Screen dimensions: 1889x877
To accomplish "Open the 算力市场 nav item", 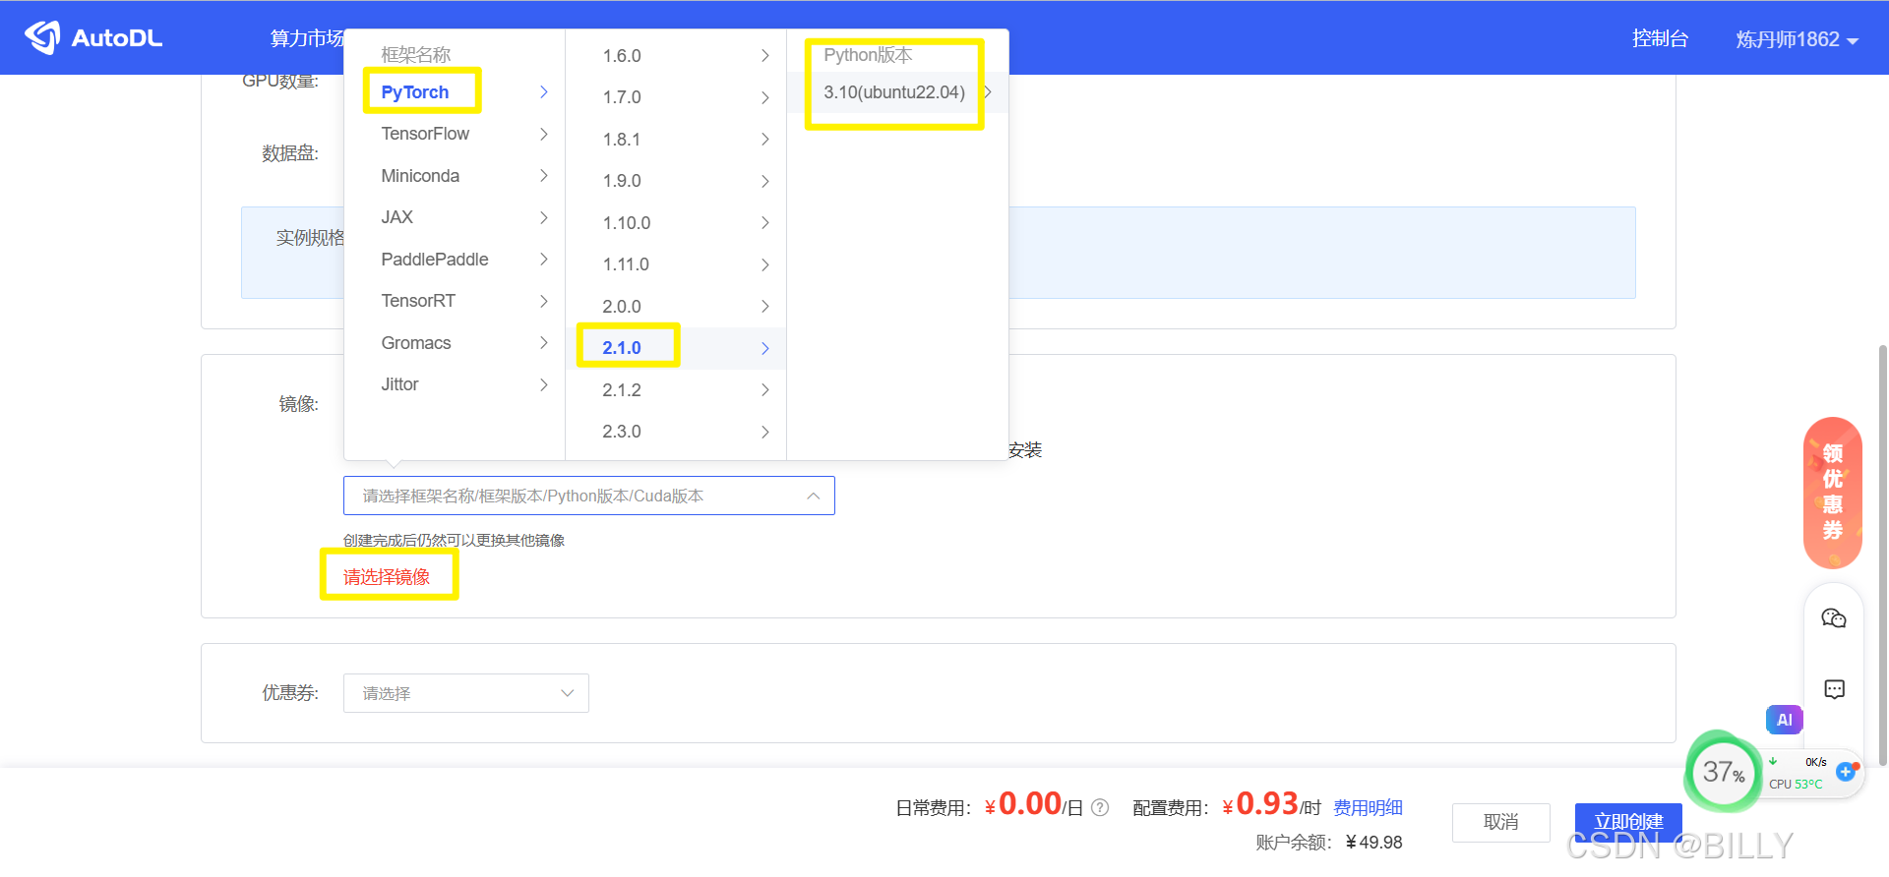I will coord(307,38).
